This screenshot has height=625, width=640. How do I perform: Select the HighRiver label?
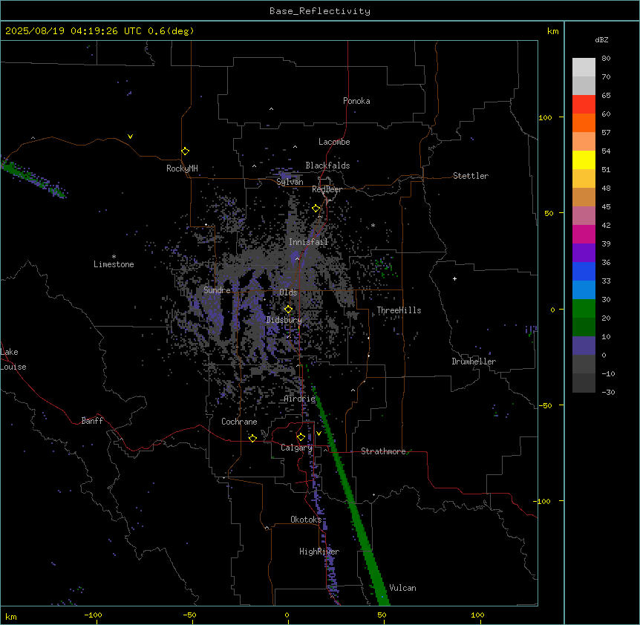[319, 552]
